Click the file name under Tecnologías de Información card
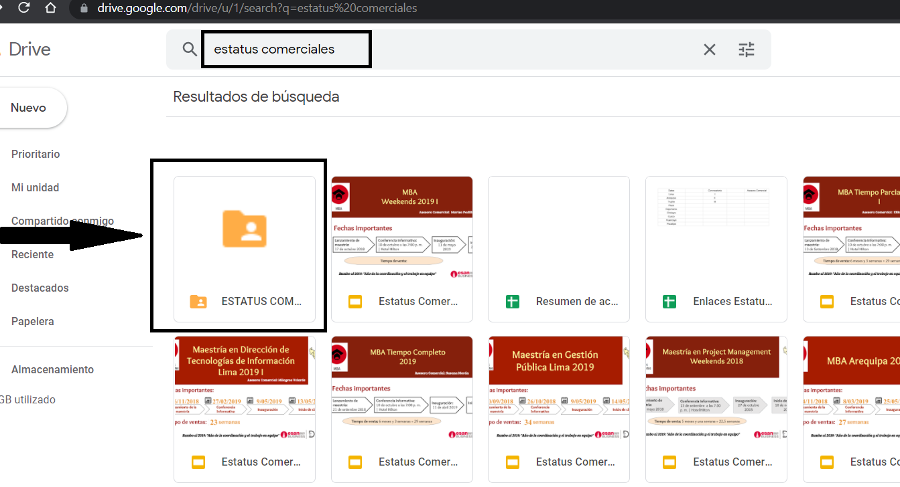The image size is (900, 487). (261, 462)
